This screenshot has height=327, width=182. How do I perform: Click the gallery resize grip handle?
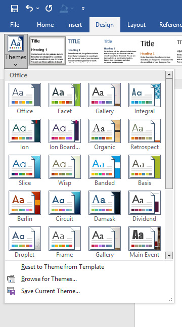click(x=170, y=300)
